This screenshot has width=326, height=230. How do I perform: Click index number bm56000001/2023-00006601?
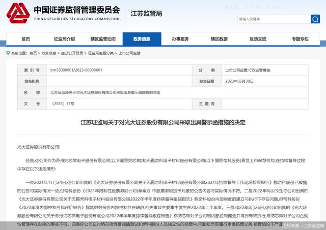pos(76,70)
